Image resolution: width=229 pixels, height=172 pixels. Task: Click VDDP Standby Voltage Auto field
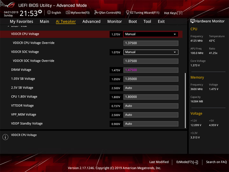(151, 124)
